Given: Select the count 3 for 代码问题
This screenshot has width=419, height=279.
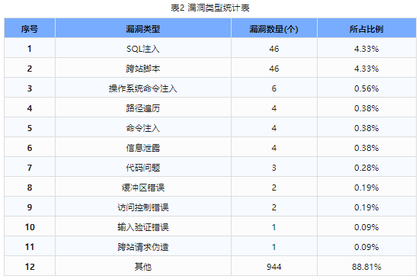Looking at the screenshot, I should (274, 168).
